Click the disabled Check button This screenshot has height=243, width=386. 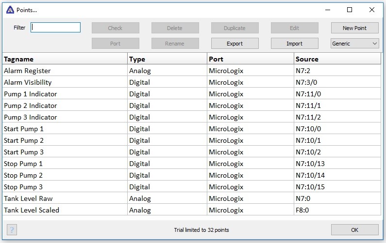click(115, 28)
